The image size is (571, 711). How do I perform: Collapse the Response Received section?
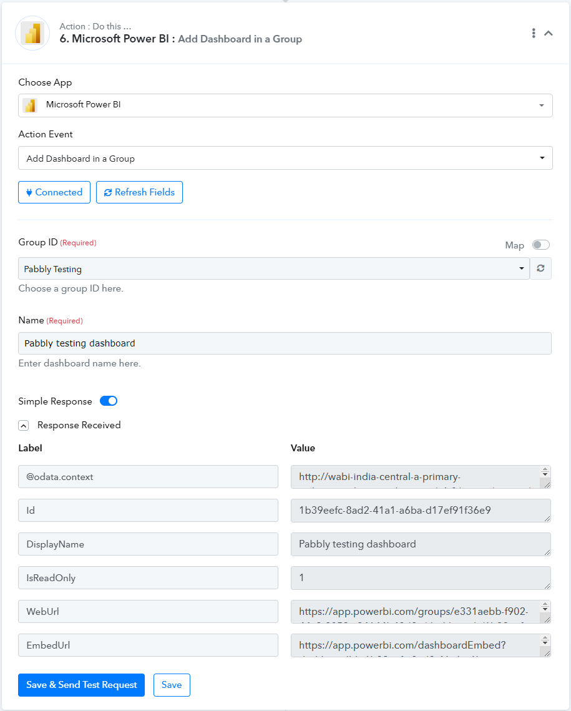click(24, 425)
